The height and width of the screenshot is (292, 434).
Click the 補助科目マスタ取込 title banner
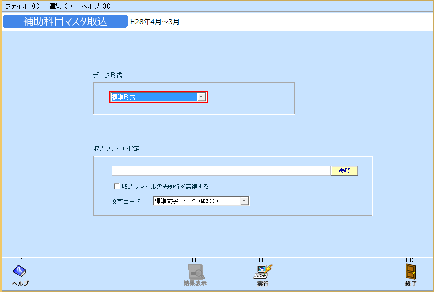click(x=65, y=21)
